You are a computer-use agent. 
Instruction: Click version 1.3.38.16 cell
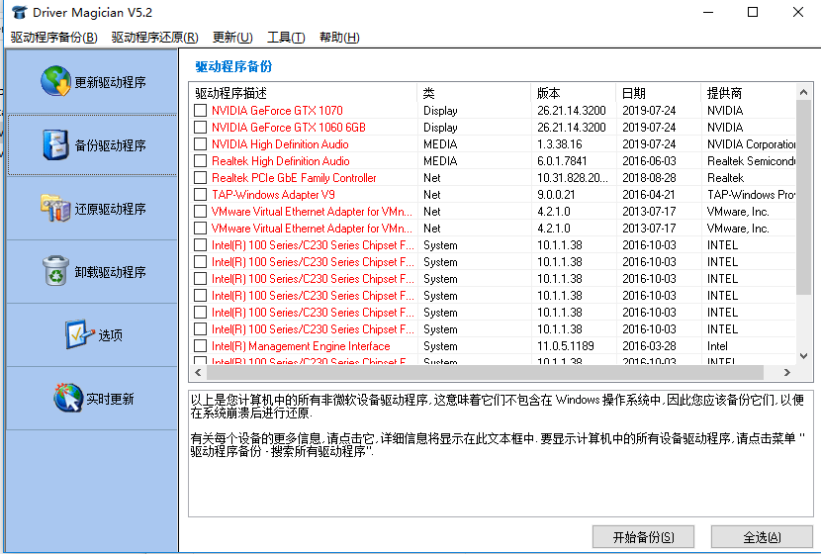(559, 144)
